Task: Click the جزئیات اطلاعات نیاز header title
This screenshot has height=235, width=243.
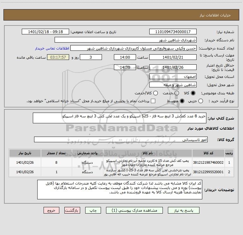Action: click(x=215, y=15)
